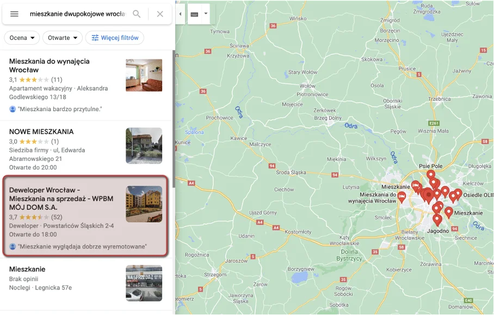
Task: View photo of NOWE MIESZKANIA building
Action: (144, 146)
